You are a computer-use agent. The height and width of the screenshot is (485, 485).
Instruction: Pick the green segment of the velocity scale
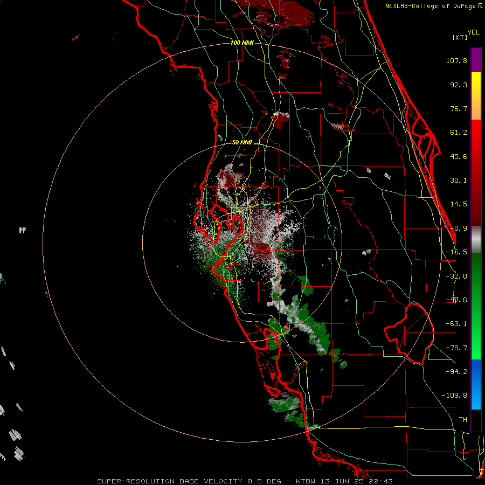(476, 306)
